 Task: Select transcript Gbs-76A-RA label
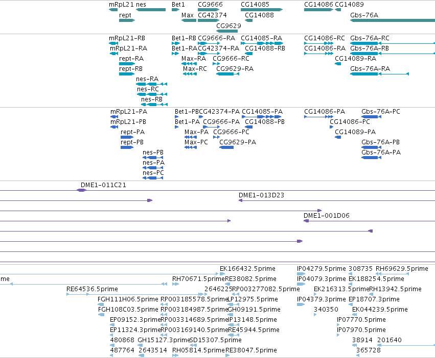pyautogui.click(x=370, y=69)
